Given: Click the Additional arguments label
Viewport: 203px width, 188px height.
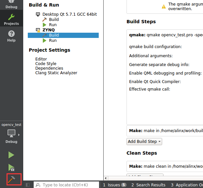Looking at the screenshot, I should [x=151, y=56].
